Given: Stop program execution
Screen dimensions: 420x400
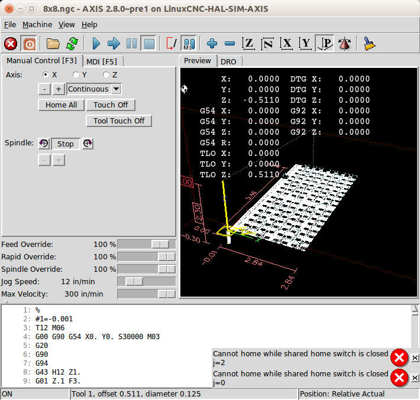Looking at the screenshot, I should pyautogui.click(x=149, y=44).
